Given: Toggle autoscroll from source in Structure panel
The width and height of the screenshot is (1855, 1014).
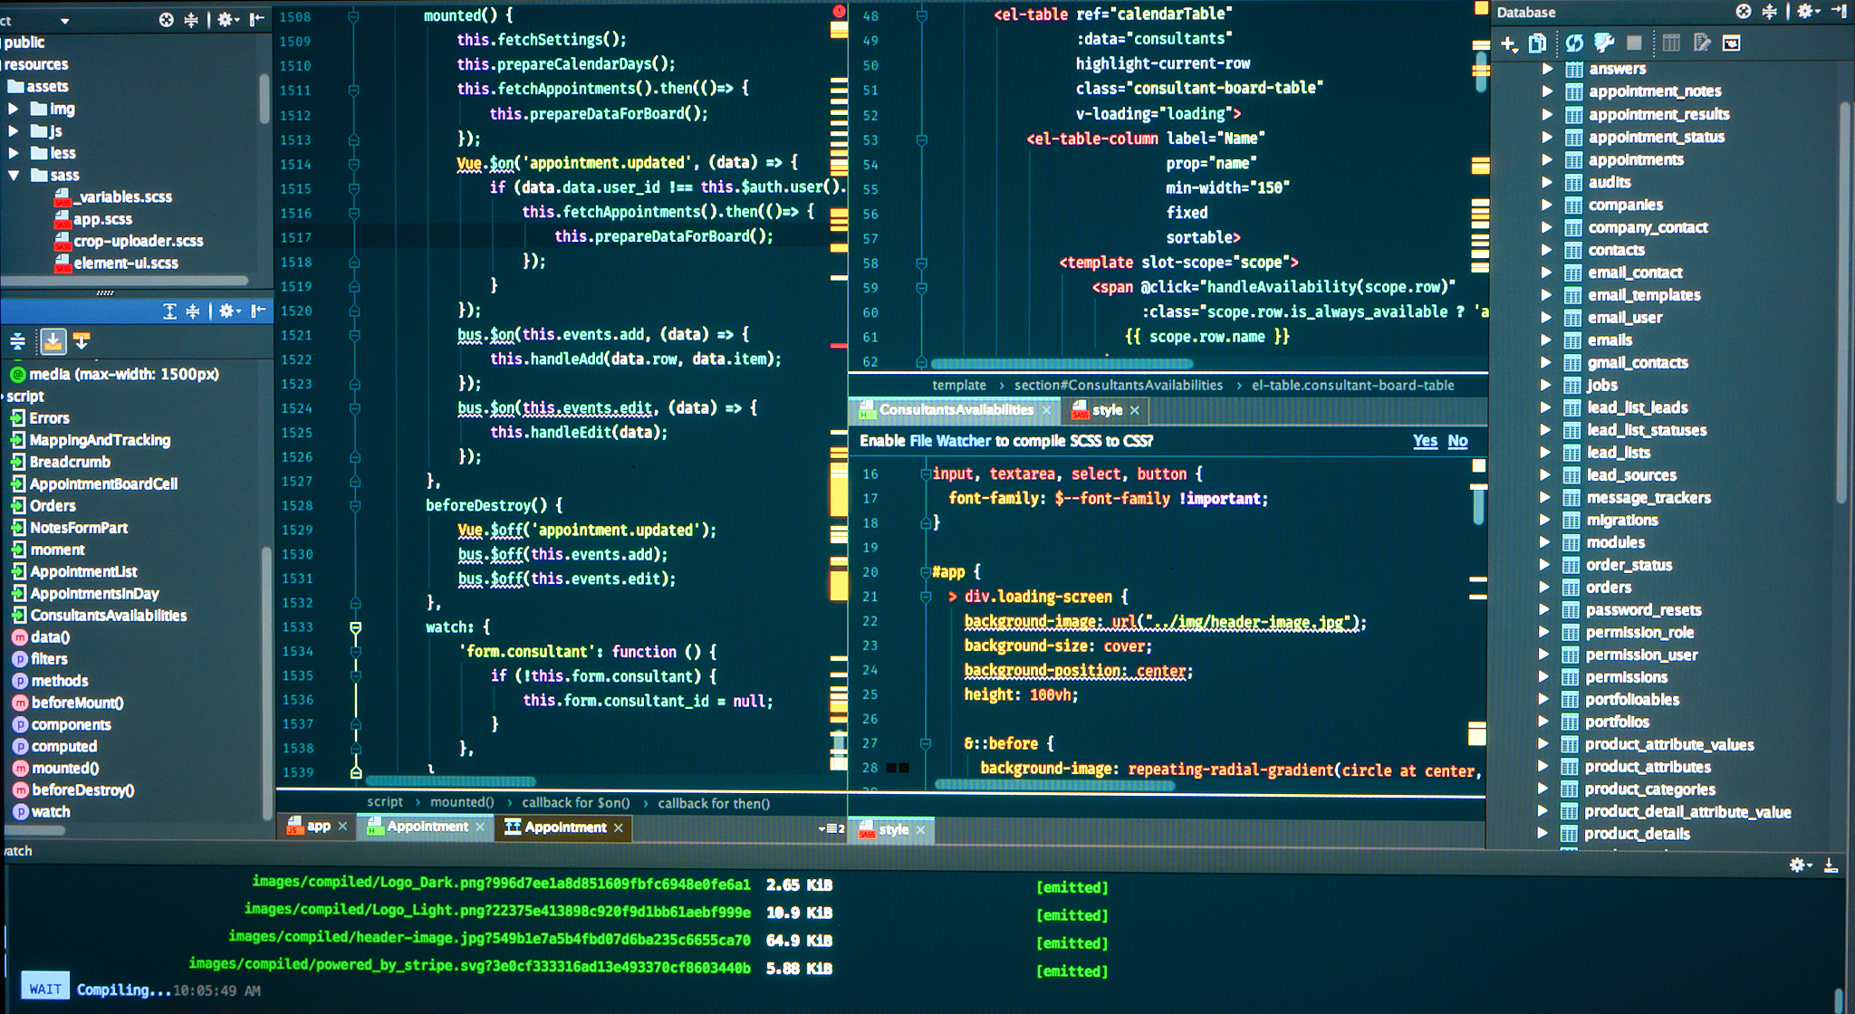Looking at the screenshot, I should click(82, 341).
